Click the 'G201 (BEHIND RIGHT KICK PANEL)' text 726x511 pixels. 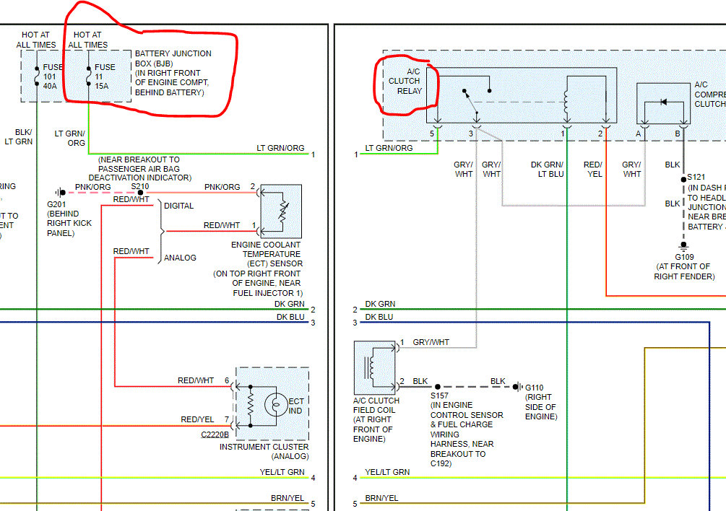tap(69, 219)
